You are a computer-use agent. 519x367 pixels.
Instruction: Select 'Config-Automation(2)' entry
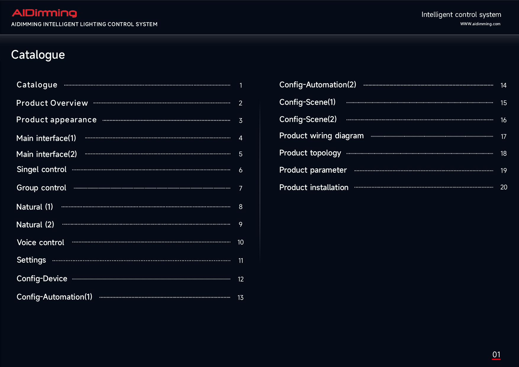[x=318, y=85]
